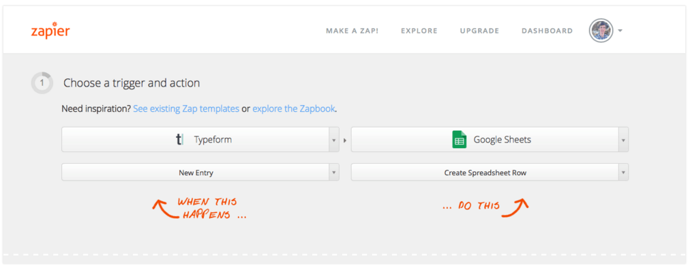
Task: Follow the See existing Zap templates link
Action: click(x=186, y=108)
